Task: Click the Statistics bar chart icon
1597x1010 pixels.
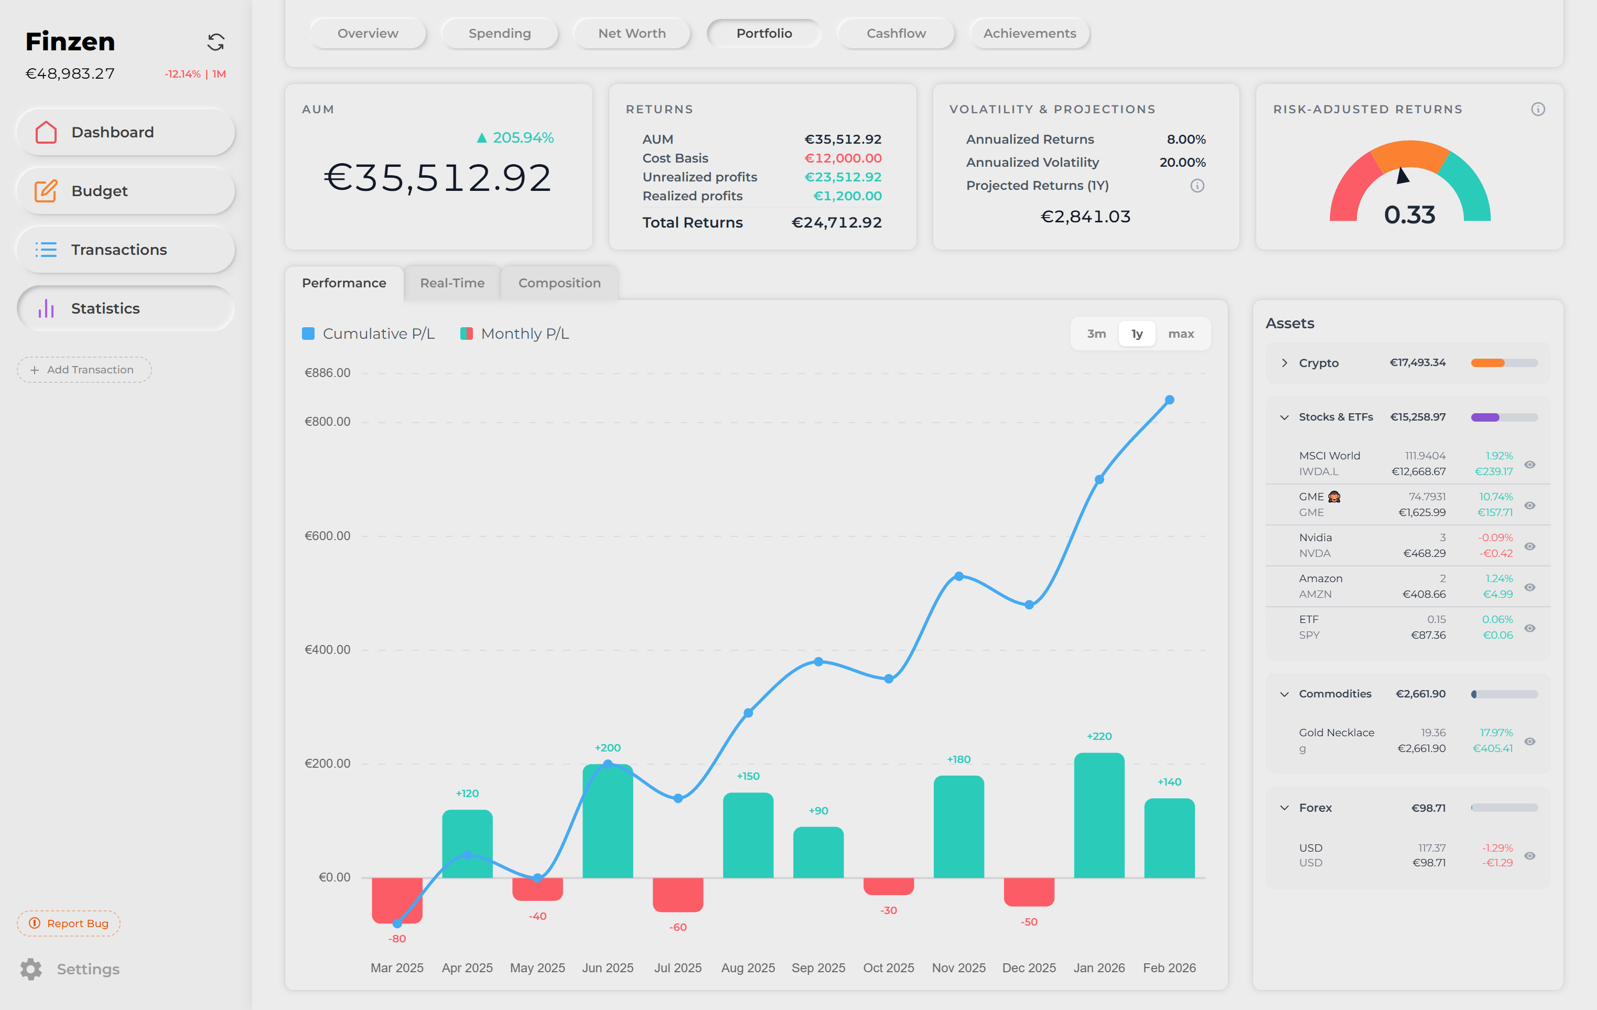Action: [46, 308]
